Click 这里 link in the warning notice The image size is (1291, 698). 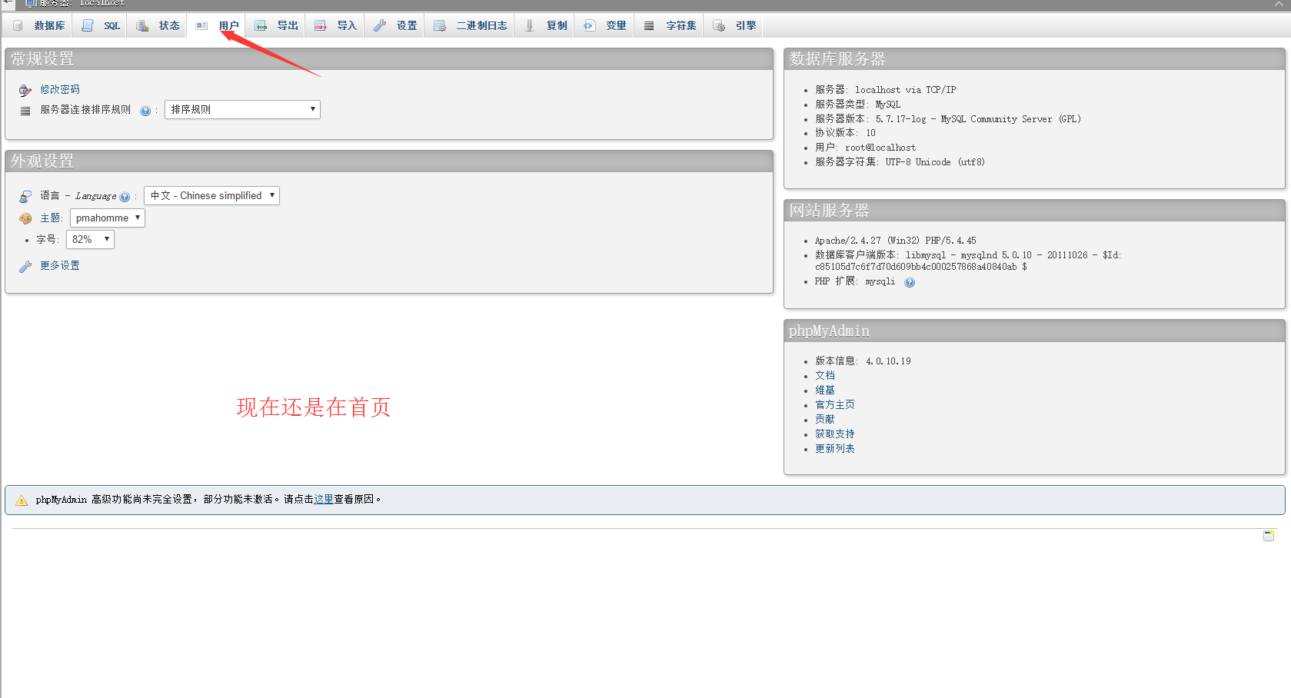[324, 500]
